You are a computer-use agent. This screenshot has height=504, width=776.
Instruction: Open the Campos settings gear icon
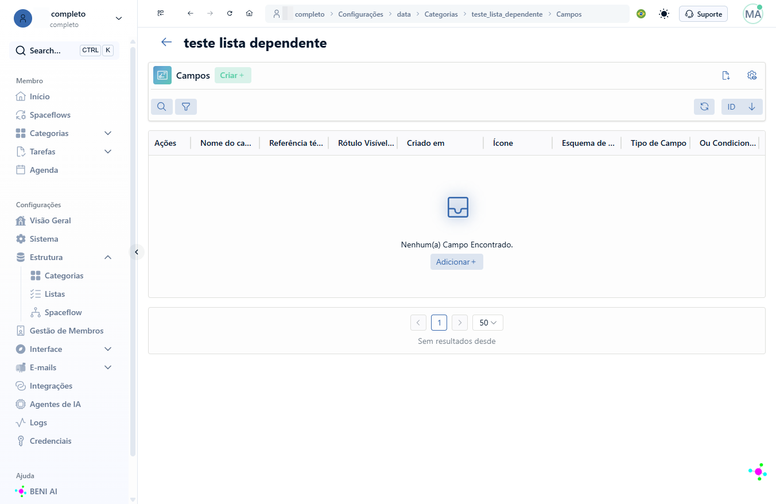click(x=752, y=75)
